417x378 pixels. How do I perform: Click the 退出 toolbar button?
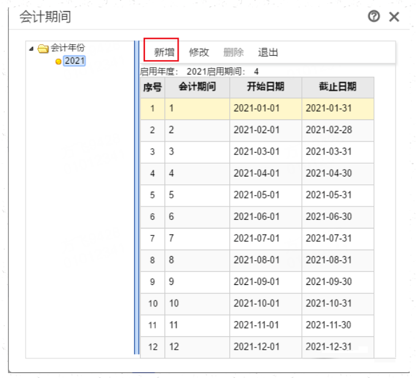click(268, 52)
